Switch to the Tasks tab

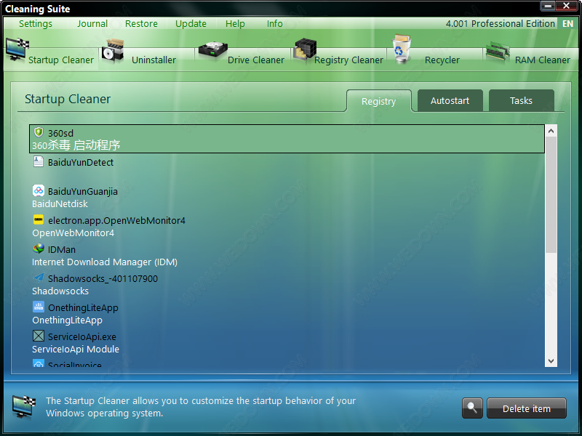(521, 101)
